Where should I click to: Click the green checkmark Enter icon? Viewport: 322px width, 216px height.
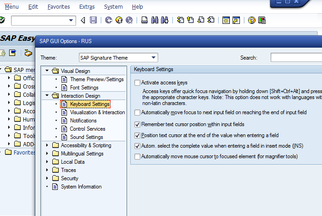[2, 20]
